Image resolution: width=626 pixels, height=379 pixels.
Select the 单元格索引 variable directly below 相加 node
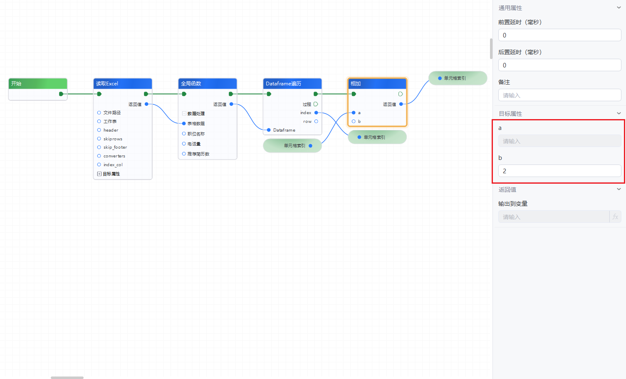pyautogui.click(x=377, y=137)
